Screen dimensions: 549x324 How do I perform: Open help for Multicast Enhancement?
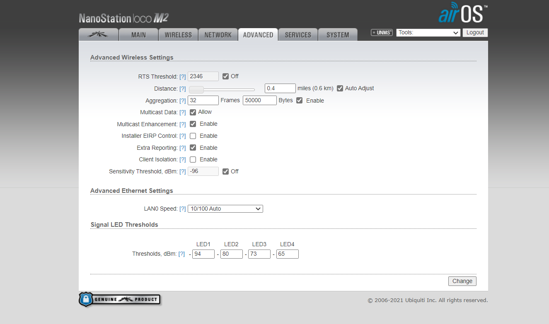point(183,124)
